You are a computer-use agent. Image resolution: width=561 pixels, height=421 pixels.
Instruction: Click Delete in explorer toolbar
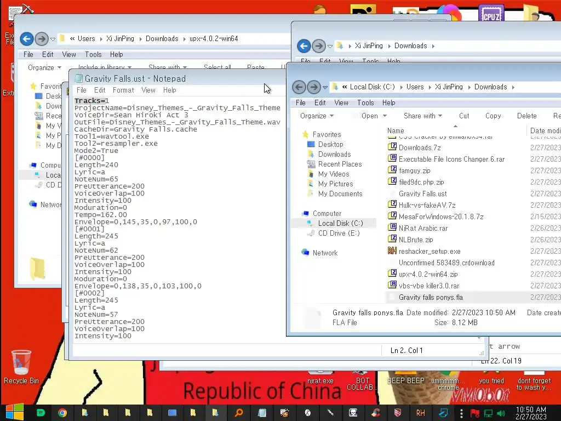tap(526, 116)
